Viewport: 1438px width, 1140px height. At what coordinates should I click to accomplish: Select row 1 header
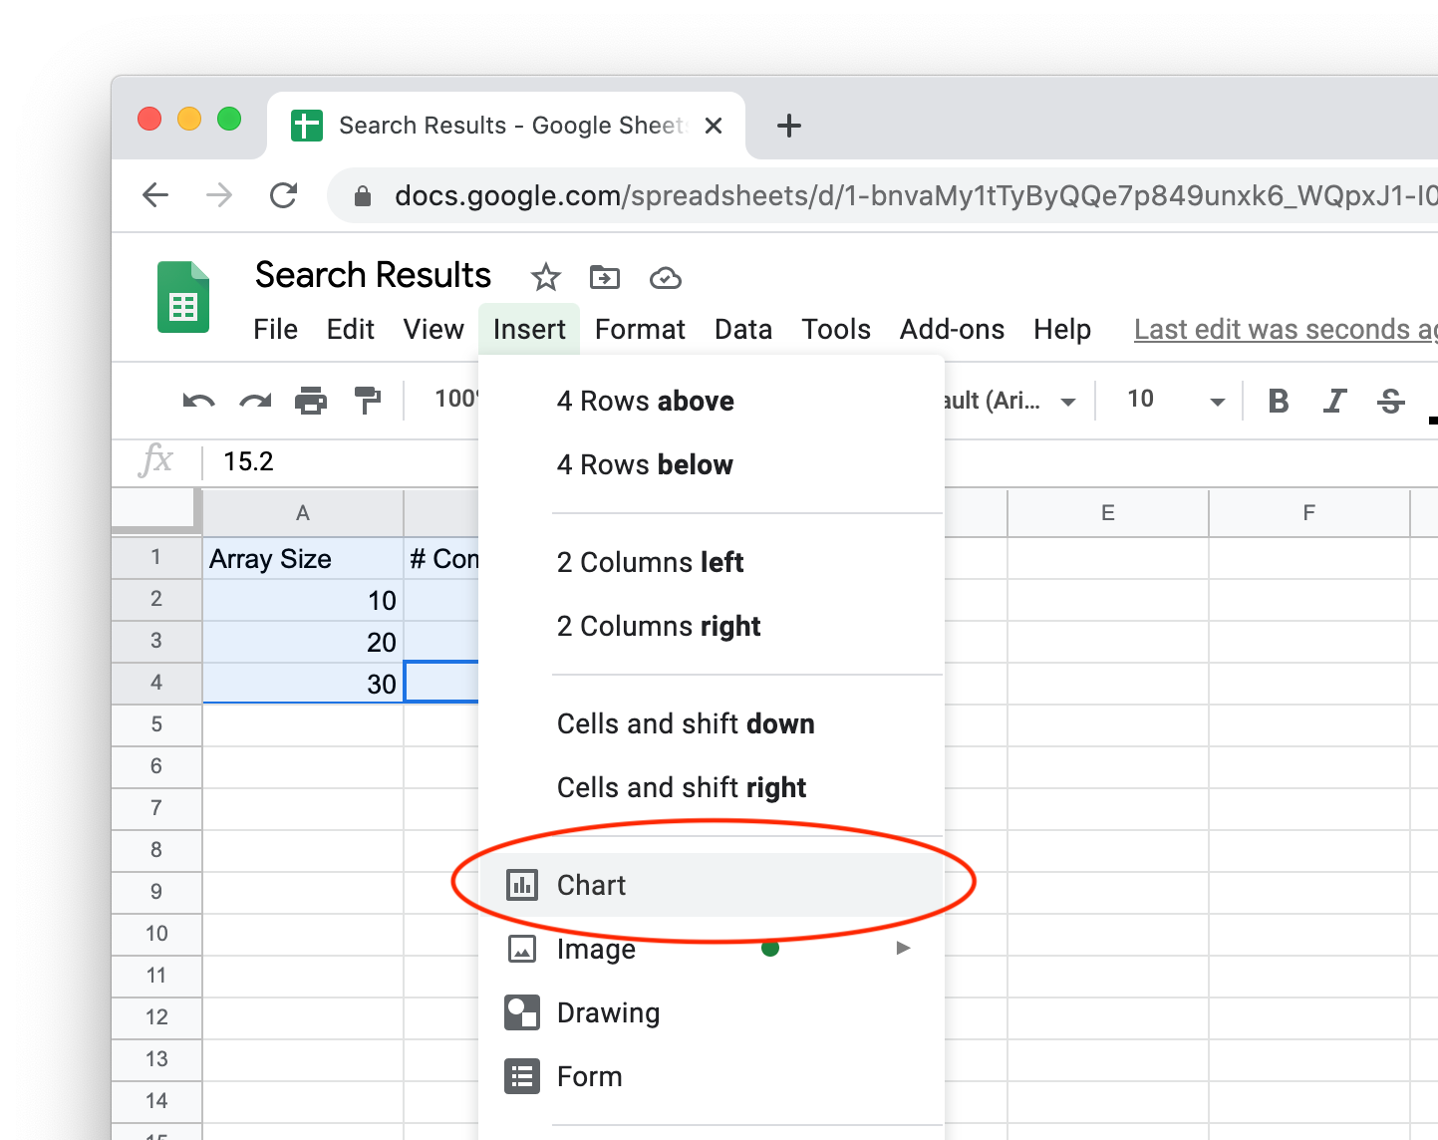[x=156, y=557]
